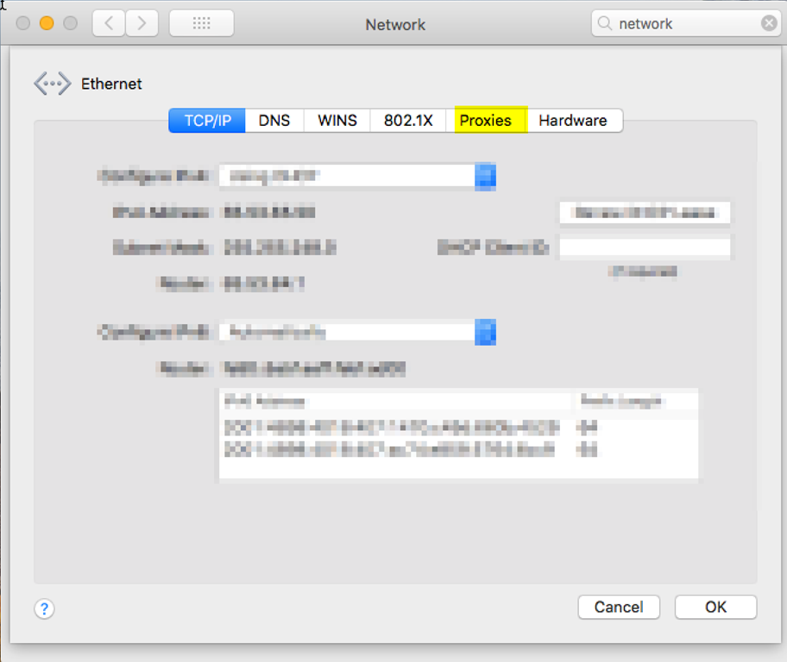Open the 802.1X tab
This screenshot has height=662, width=787.
coord(408,121)
